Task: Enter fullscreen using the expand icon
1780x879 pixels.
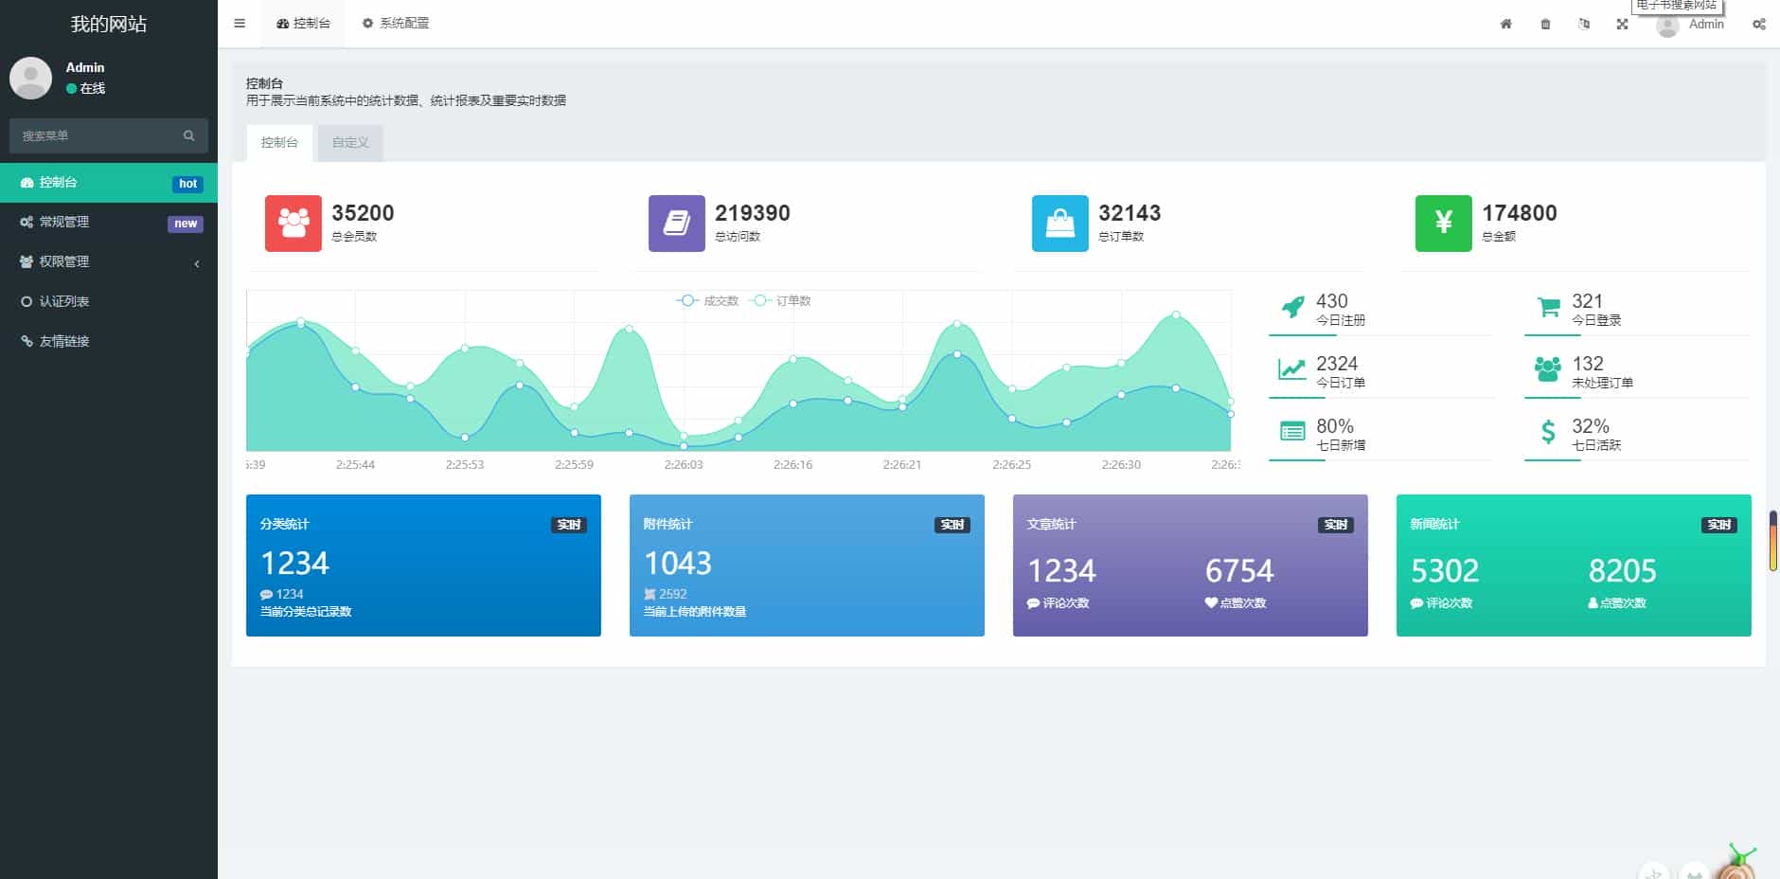Action: click(x=1623, y=24)
